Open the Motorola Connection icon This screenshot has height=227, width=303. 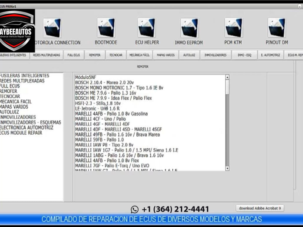pyautogui.click(x=52, y=28)
